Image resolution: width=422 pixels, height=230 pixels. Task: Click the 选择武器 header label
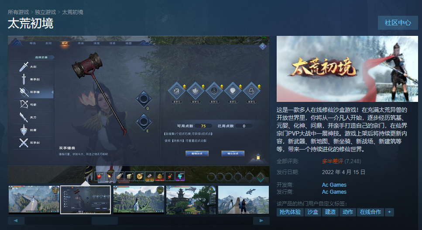pyautogui.click(x=41, y=57)
